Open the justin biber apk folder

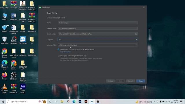[x=23, y=18]
